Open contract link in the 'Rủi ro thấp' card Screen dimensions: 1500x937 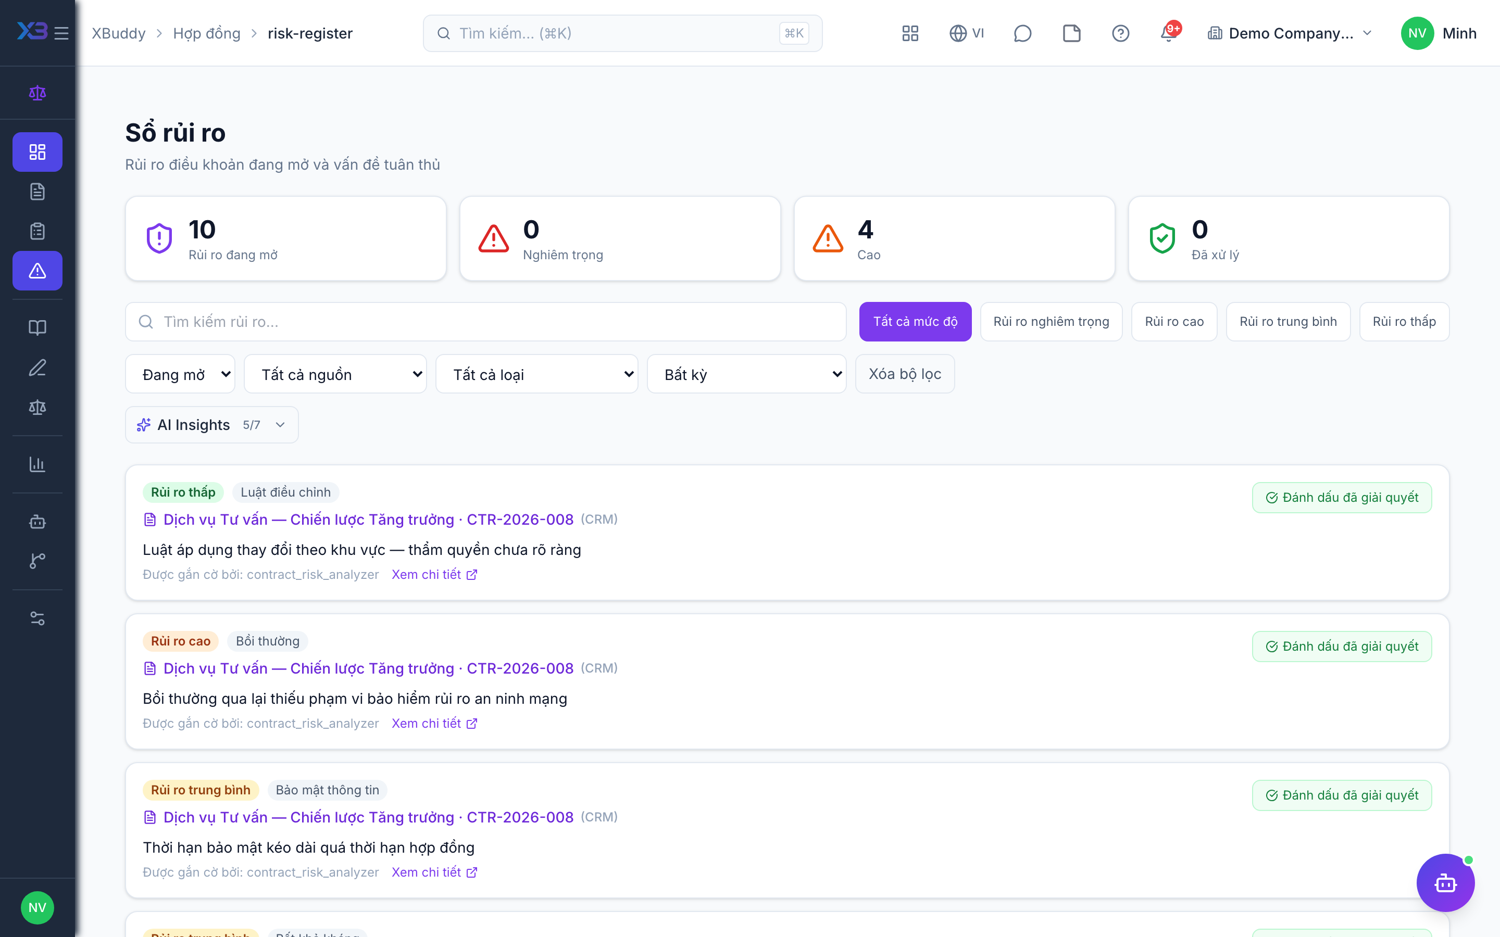tap(368, 520)
